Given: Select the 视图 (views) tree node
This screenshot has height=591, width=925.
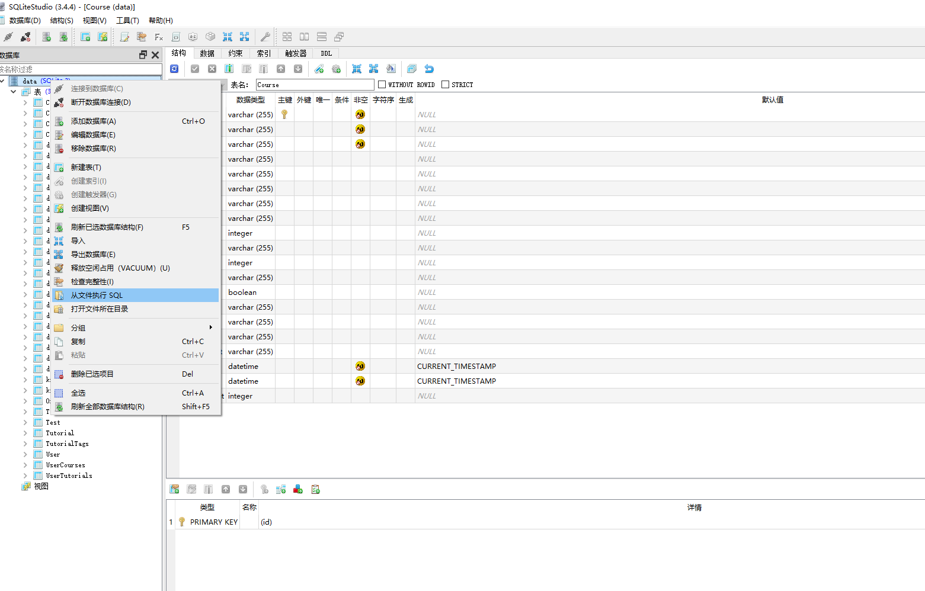Looking at the screenshot, I should pos(41,486).
